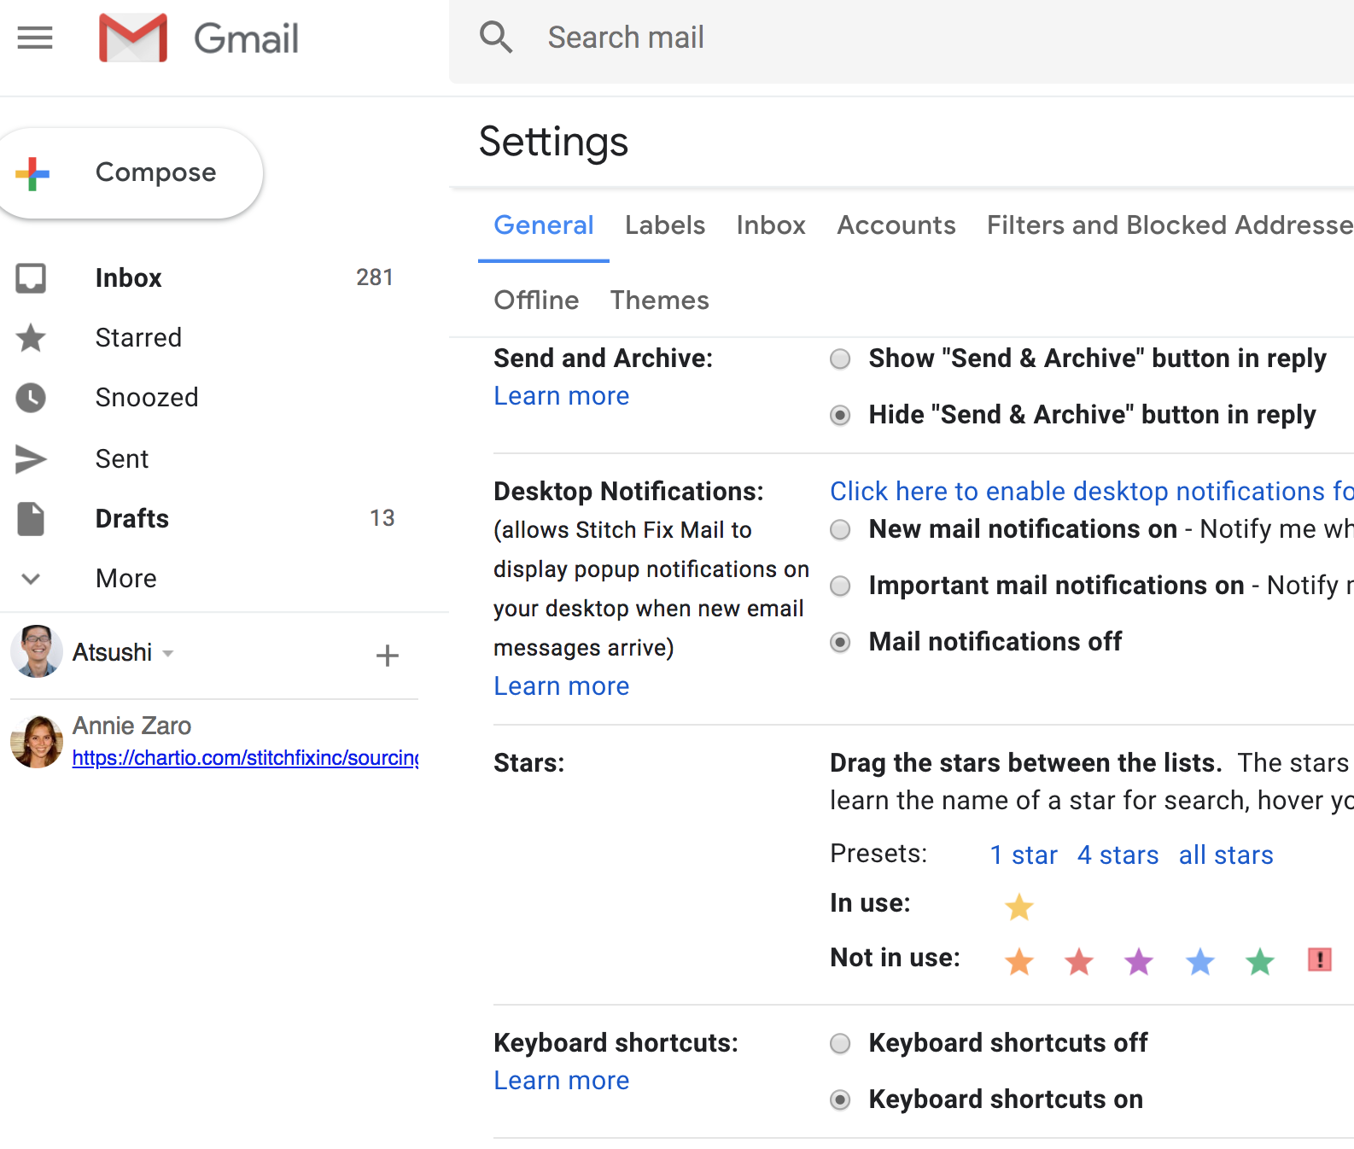Turn Keyboard shortcuts off
The height and width of the screenshot is (1149, 1354).
840,1043
